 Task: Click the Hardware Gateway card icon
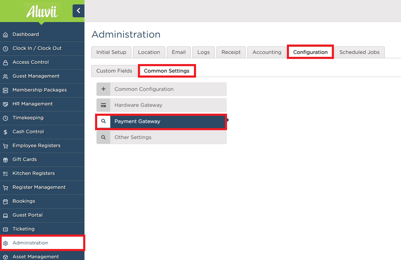[x=103, y=105]
